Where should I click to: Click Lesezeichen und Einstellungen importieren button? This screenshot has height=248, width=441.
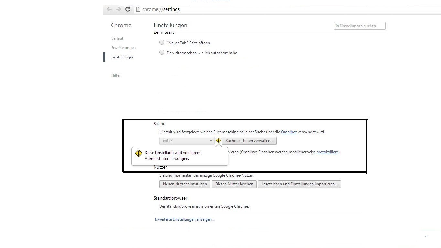click(x=299, y=184)
